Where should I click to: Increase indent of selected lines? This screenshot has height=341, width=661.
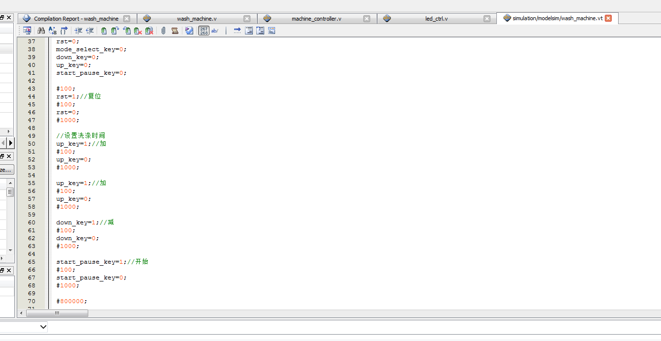[78, 31]
